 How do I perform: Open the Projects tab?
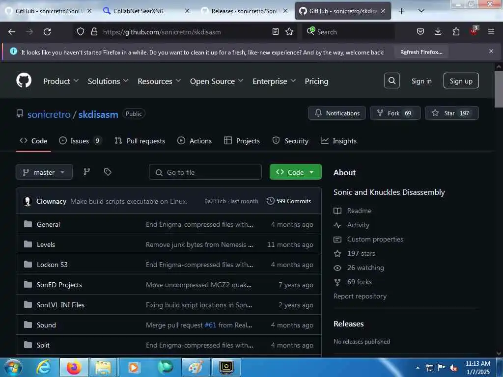click(242, 141)
